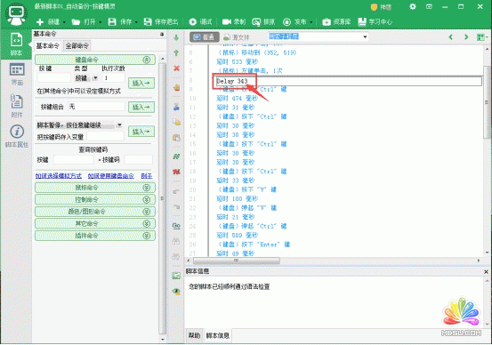Open the layout dropdown icon beside the green arrows

point(482,37)
